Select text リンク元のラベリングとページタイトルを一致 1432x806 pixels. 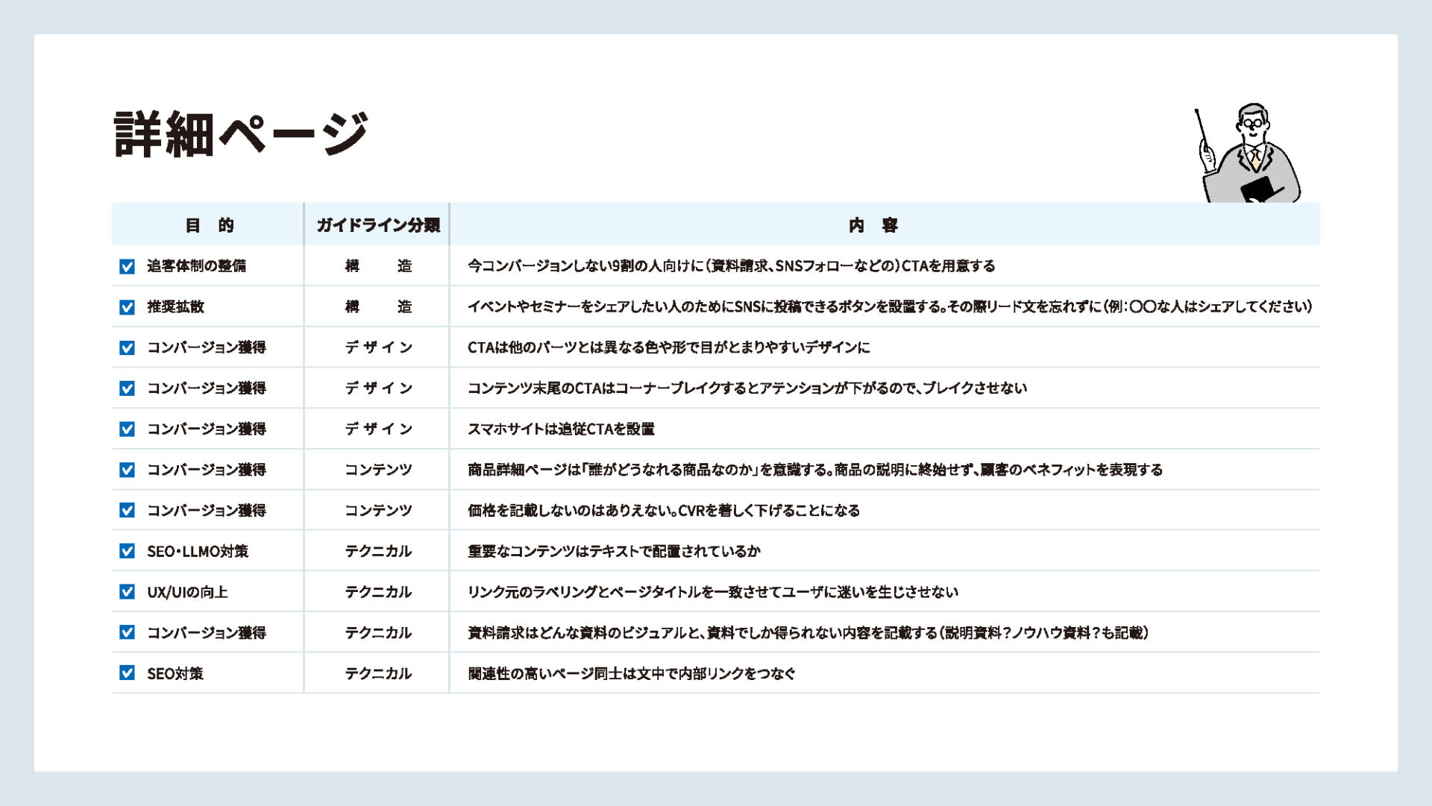604,592
